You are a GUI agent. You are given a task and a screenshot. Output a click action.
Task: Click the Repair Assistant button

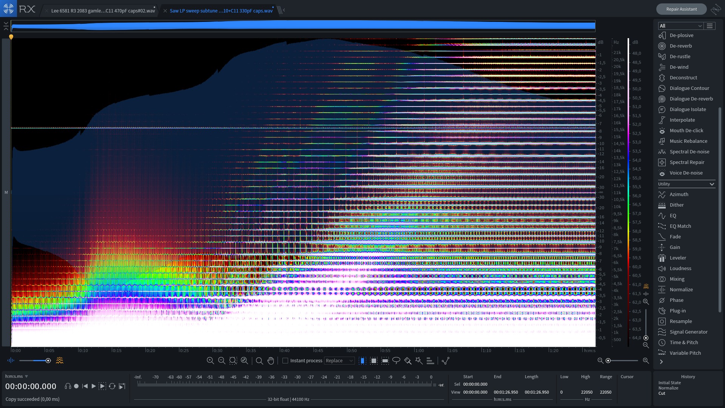(681, 9)
